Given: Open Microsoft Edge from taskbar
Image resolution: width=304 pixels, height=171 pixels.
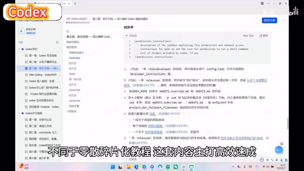Looking at the screenshot, I should click(136, 167).
